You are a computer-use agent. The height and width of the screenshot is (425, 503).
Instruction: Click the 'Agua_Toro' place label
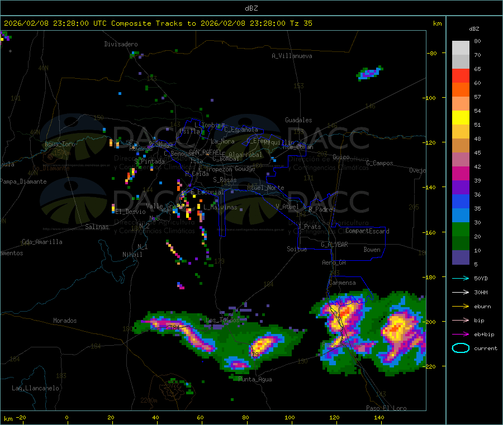60,144
